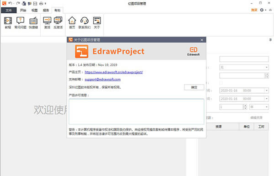274x176 pixels.
Task: Click the undo arrow in title bar
Action: pyautogui.click(x=10, y=3)
